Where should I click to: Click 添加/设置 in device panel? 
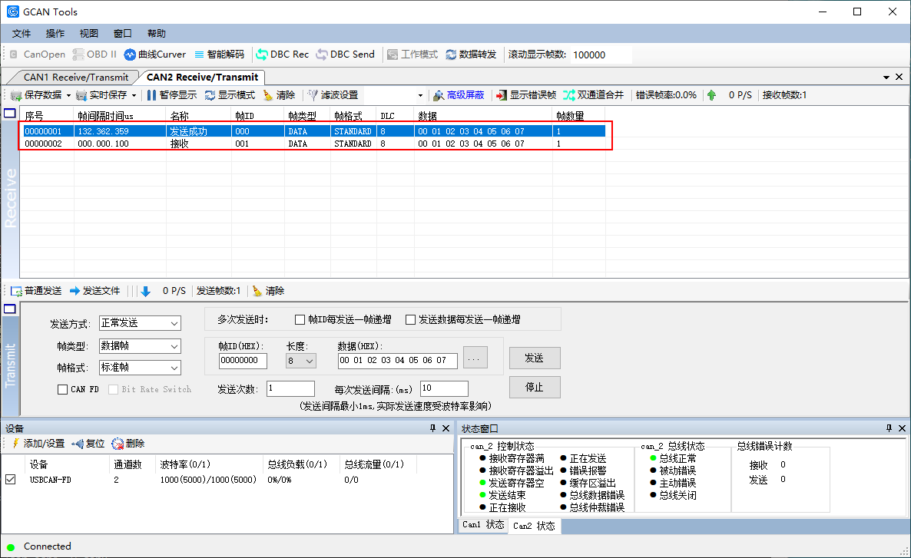click(38, 444)
